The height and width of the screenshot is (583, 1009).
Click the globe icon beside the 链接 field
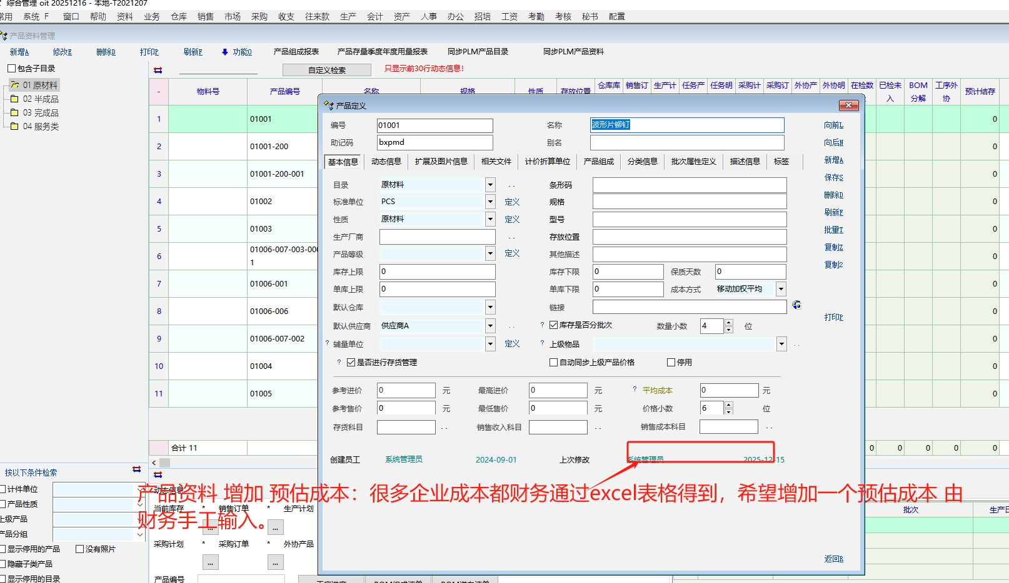[x=796, y=305]
